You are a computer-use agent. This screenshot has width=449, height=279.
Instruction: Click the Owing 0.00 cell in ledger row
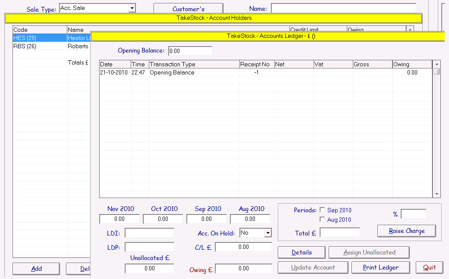coord(412,73)
